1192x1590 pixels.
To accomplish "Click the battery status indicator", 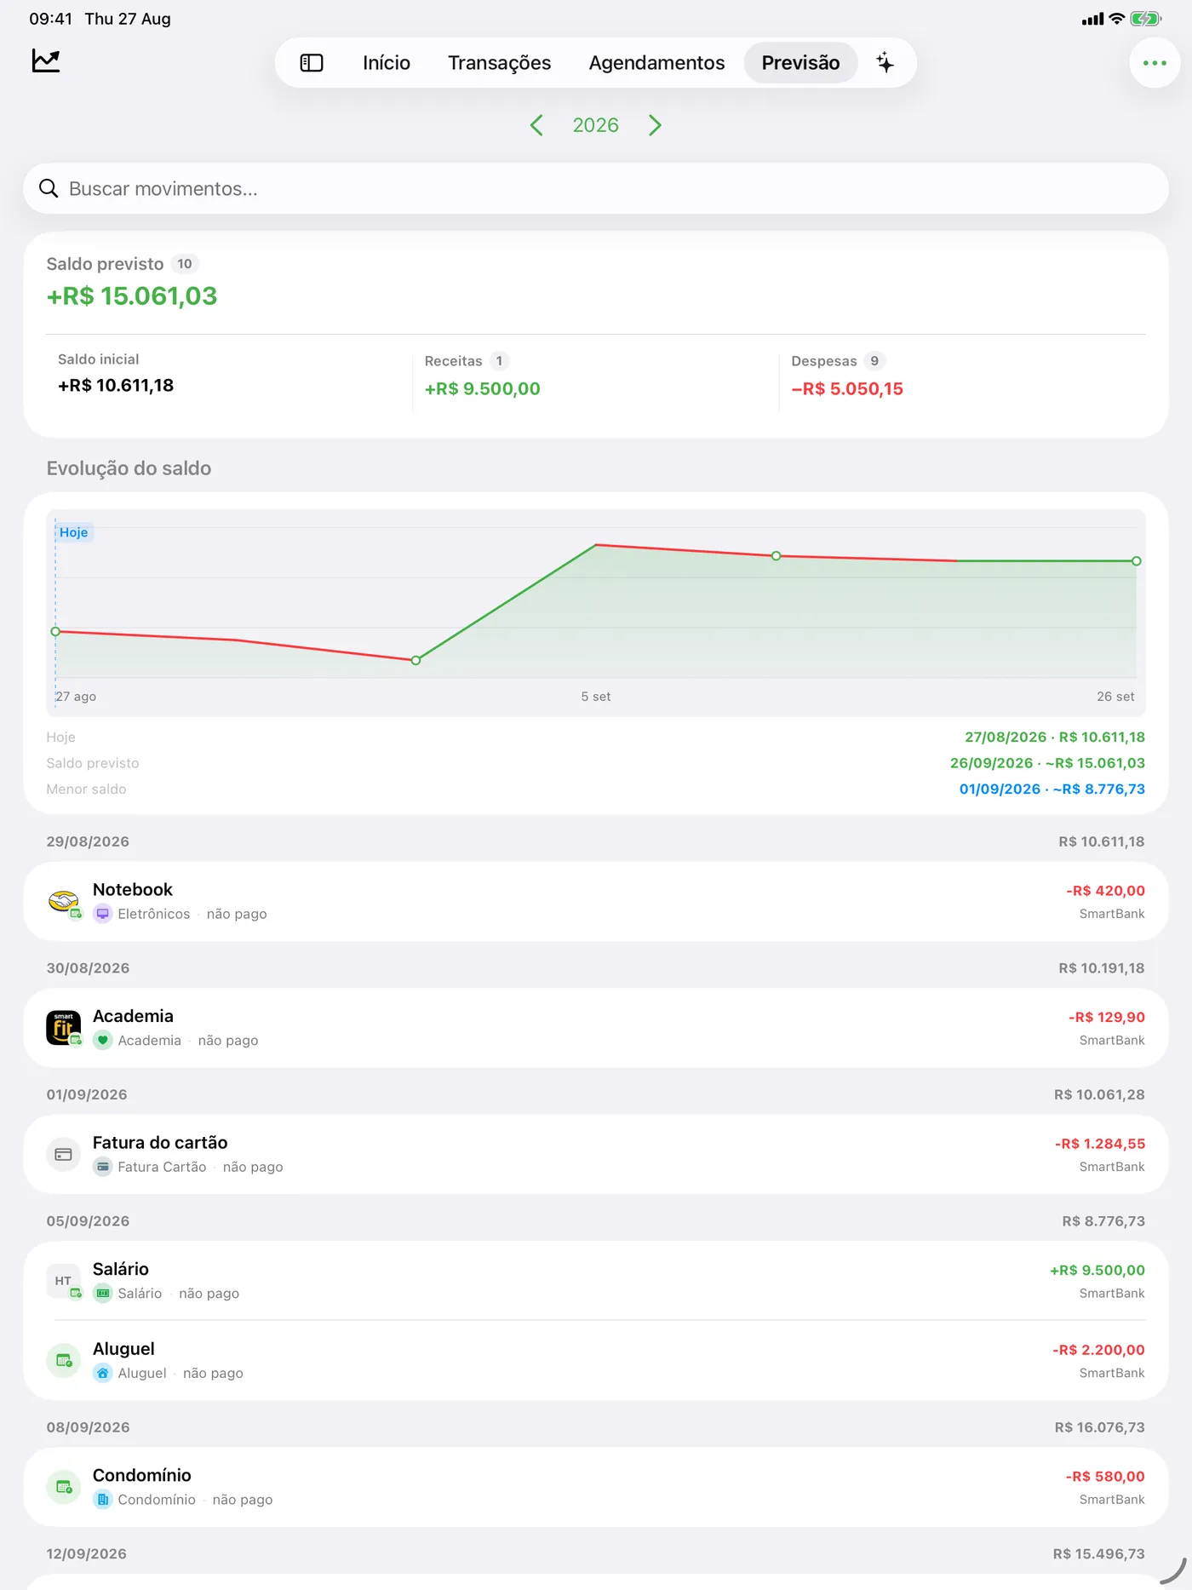I will [1145, 19].
